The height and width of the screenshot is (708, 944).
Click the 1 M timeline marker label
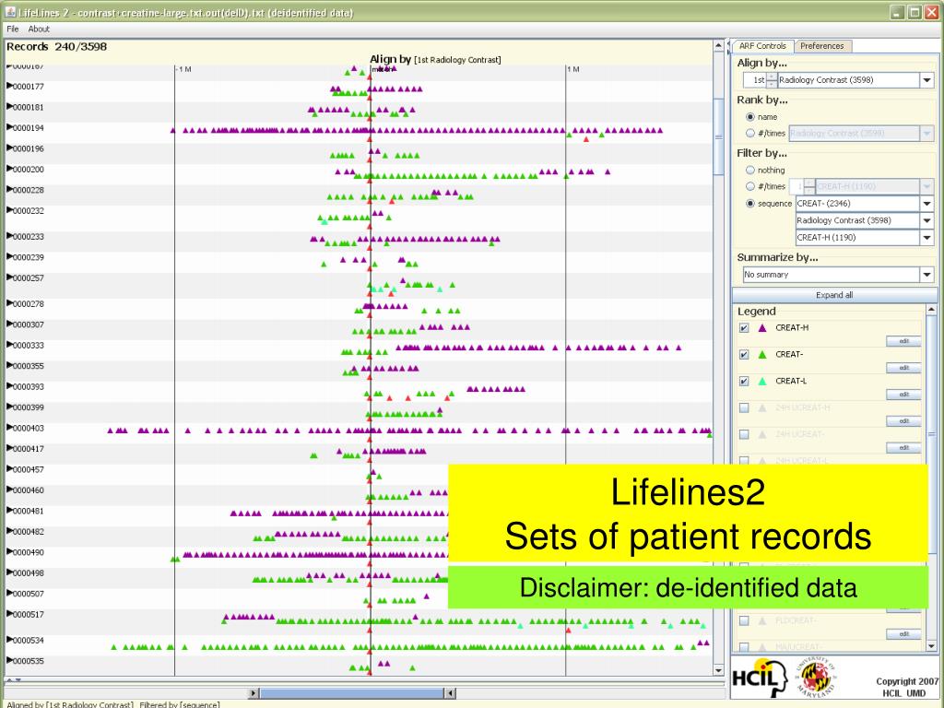[x=573, y=69]
